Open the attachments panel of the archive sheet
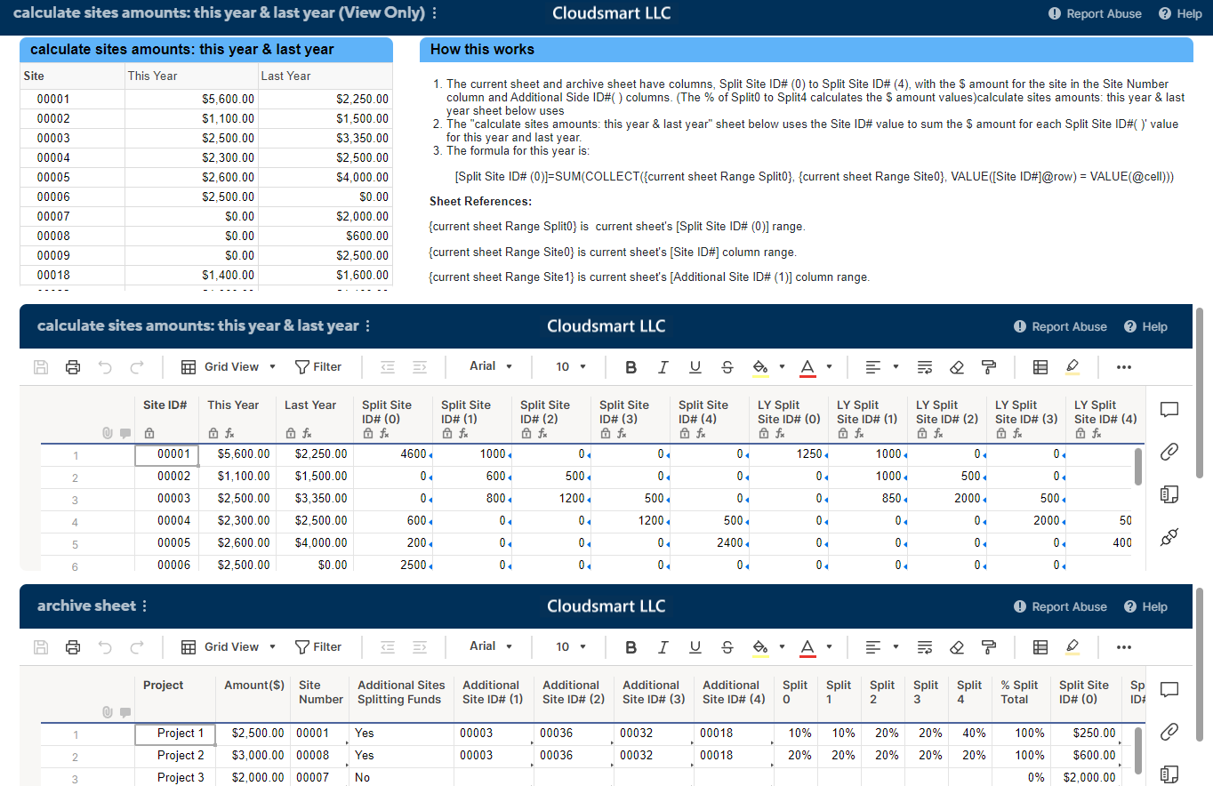 pyautogui.click(x=1169, y=732)
